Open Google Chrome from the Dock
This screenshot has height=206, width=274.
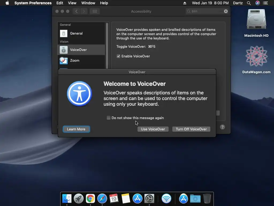[90, 198]
